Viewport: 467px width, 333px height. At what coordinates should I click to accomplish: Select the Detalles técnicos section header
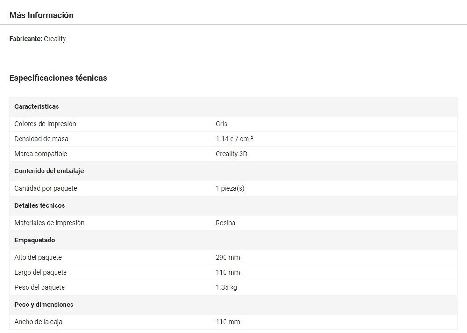coord(40,205)
